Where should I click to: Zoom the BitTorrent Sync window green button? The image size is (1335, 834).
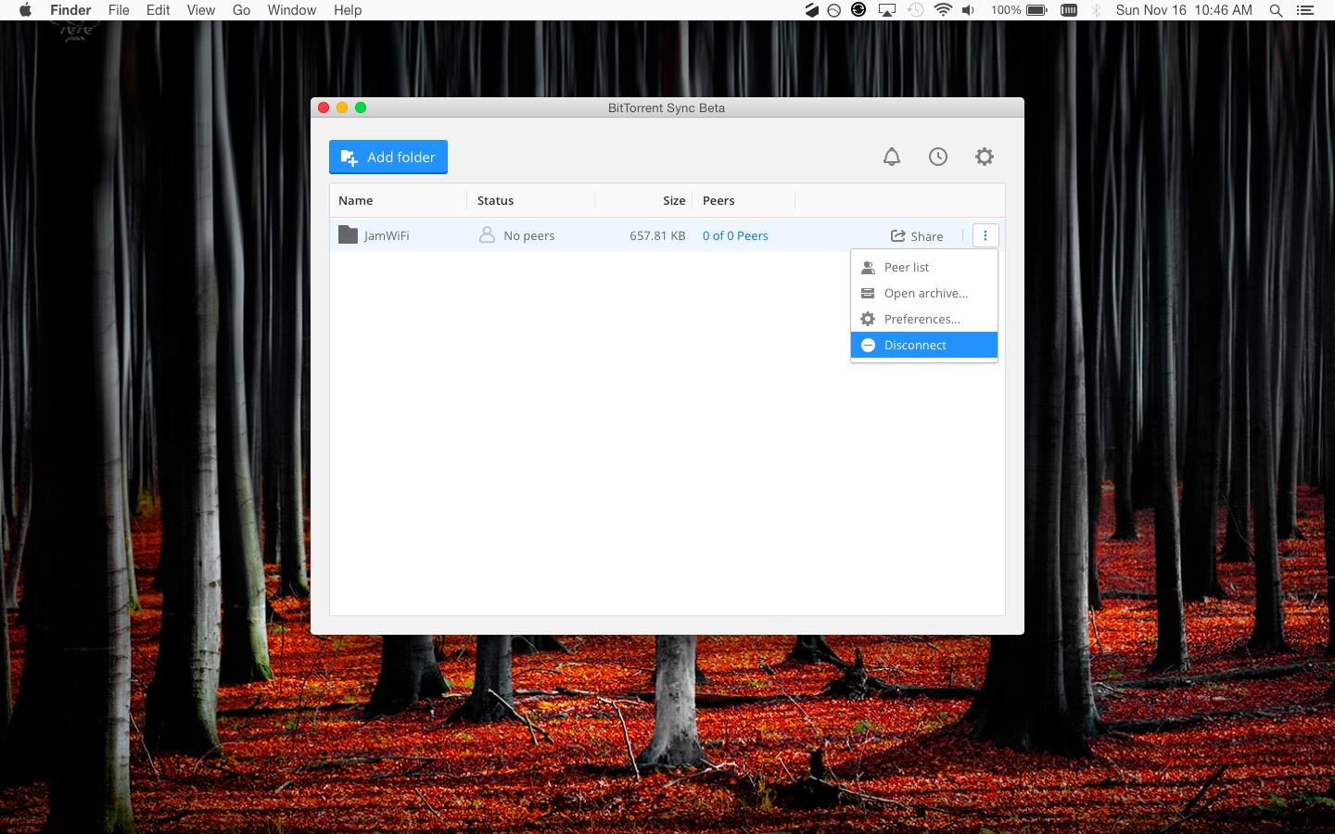tap(361, 107)
